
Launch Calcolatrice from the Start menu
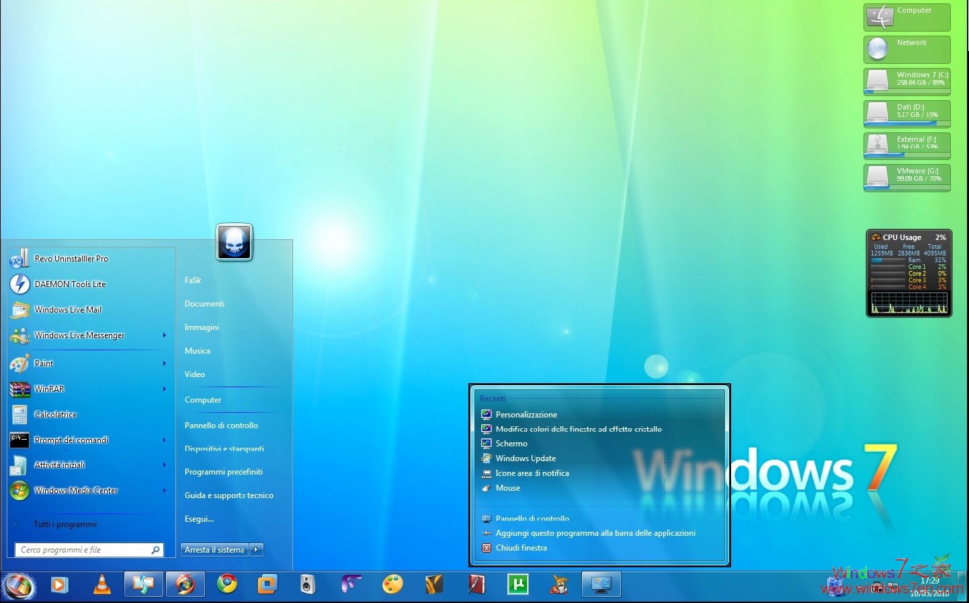tap(56, 414)
